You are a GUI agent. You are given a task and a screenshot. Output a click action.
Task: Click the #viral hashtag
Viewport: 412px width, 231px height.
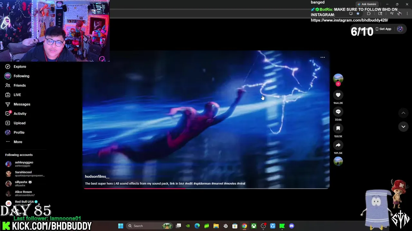point(241,184)
